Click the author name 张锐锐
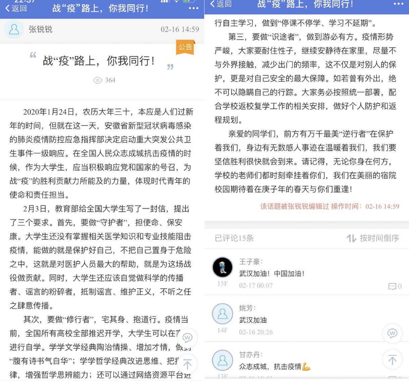409x381 pixels. [x=40, y=30]
